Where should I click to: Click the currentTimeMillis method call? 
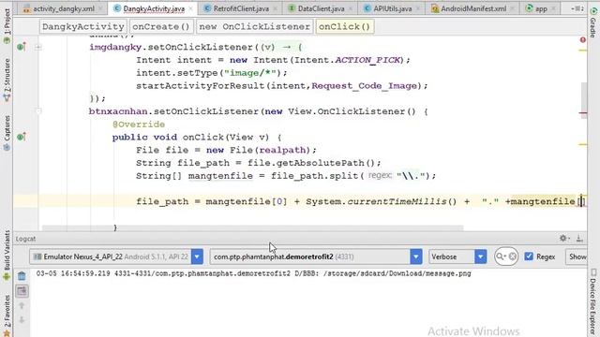coord(397,201)
